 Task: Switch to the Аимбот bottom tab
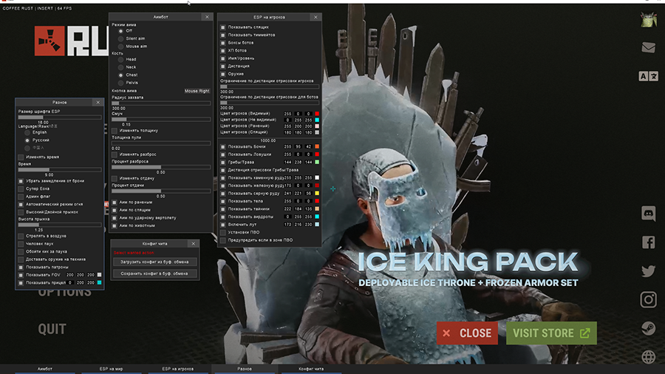[45, 370]
